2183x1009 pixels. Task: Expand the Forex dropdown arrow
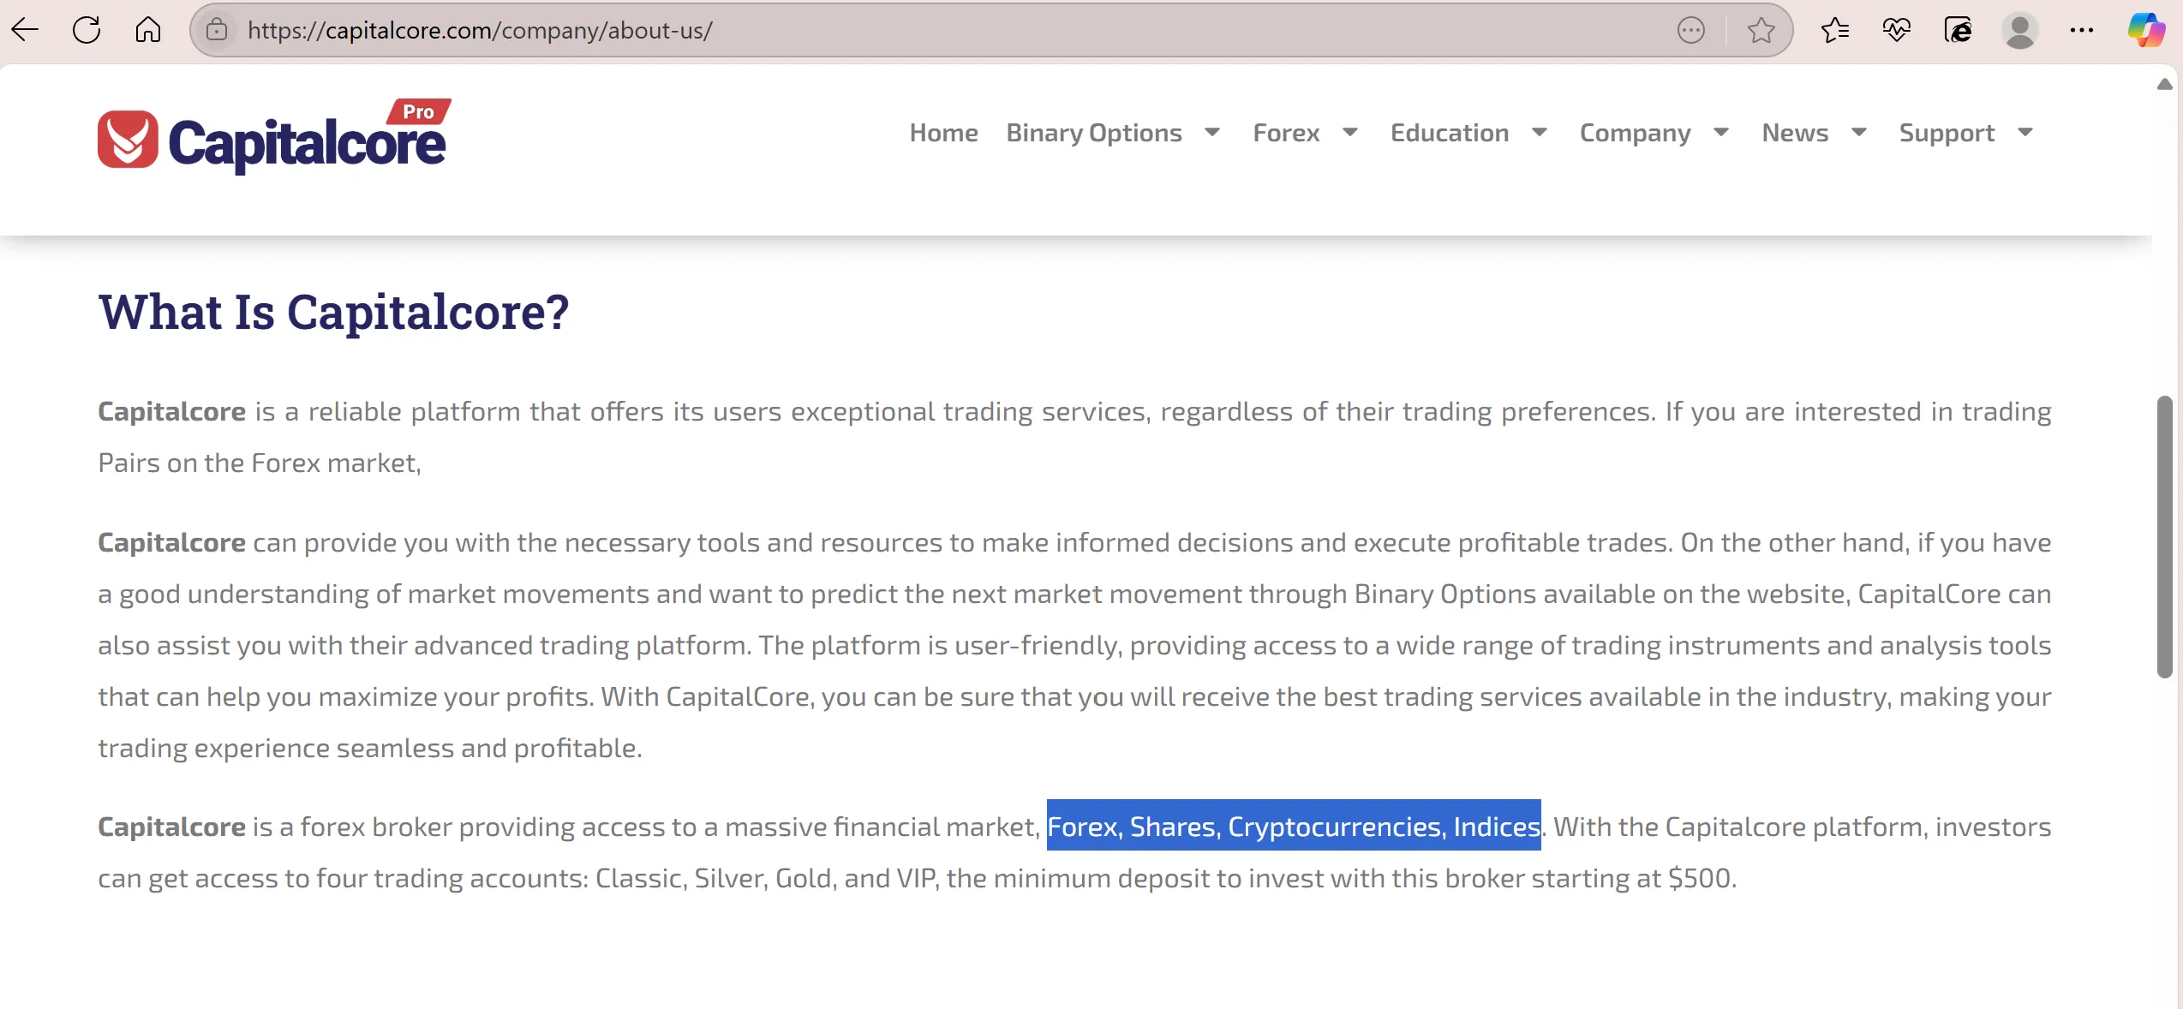click(1350, 133)
